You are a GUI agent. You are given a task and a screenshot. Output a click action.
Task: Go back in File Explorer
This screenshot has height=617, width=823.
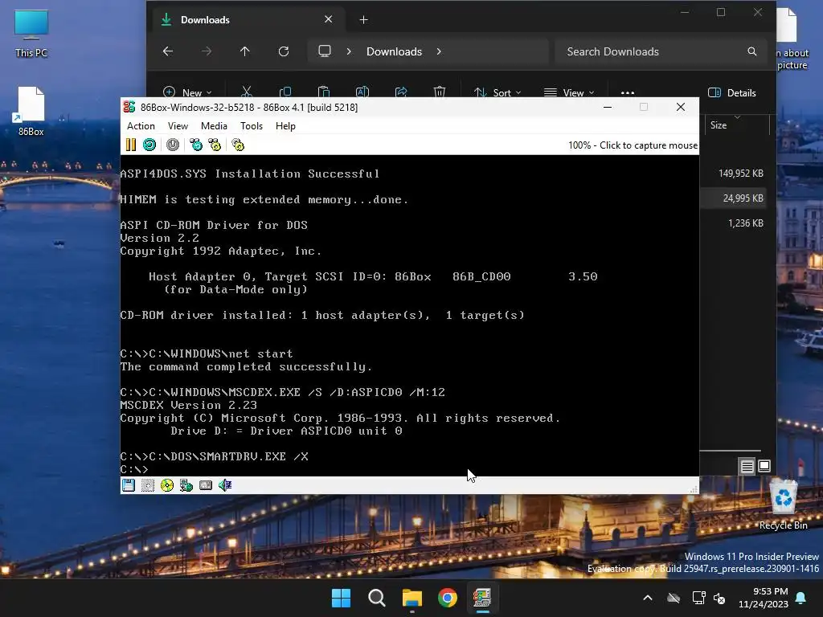168,51
